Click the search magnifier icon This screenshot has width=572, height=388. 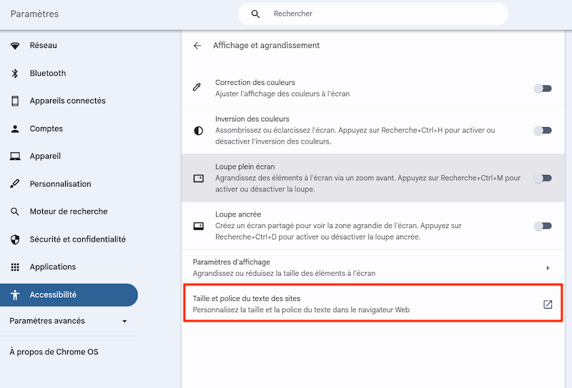click(x=255, y=14)
